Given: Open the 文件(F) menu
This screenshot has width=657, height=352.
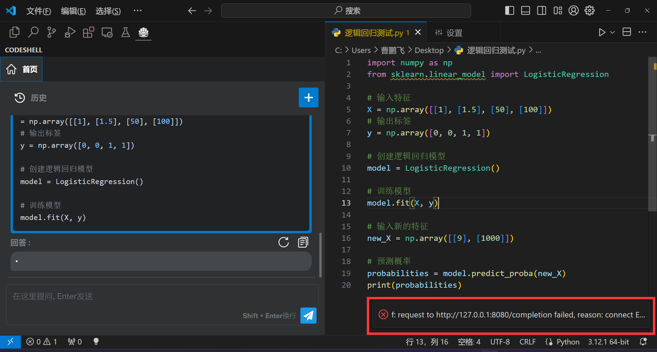Looking at the screenshot, I should pos(39,11).
